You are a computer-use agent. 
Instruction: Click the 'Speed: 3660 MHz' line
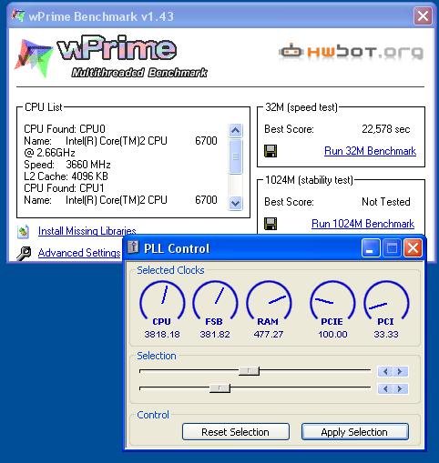click(67, 165)
